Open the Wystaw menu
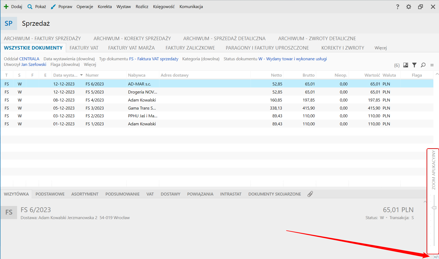 [124, 7]
